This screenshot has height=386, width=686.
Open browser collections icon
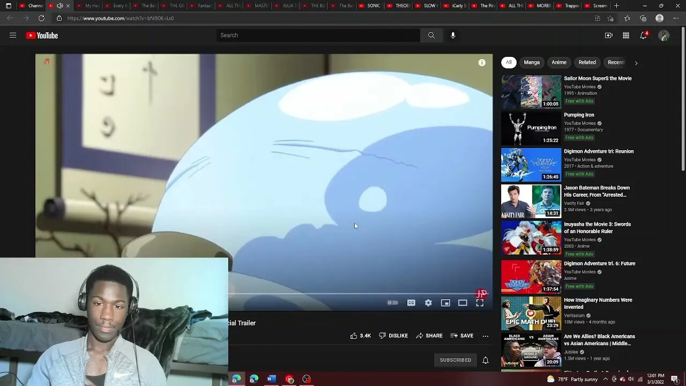point(643,18)
